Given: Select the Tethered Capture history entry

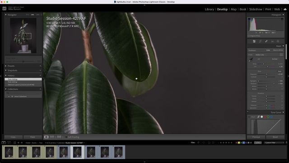Looking at the screenshot, I should (x=23, y=85).
